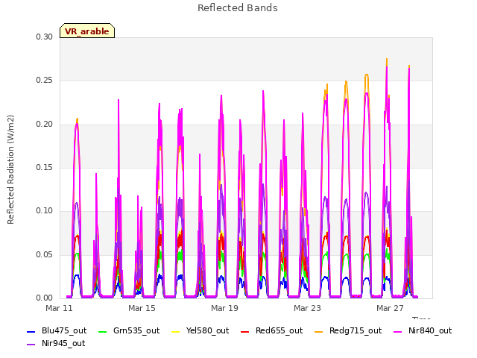
Task: Toggle the Nir840_out legend entry
Action: point(423,330)
